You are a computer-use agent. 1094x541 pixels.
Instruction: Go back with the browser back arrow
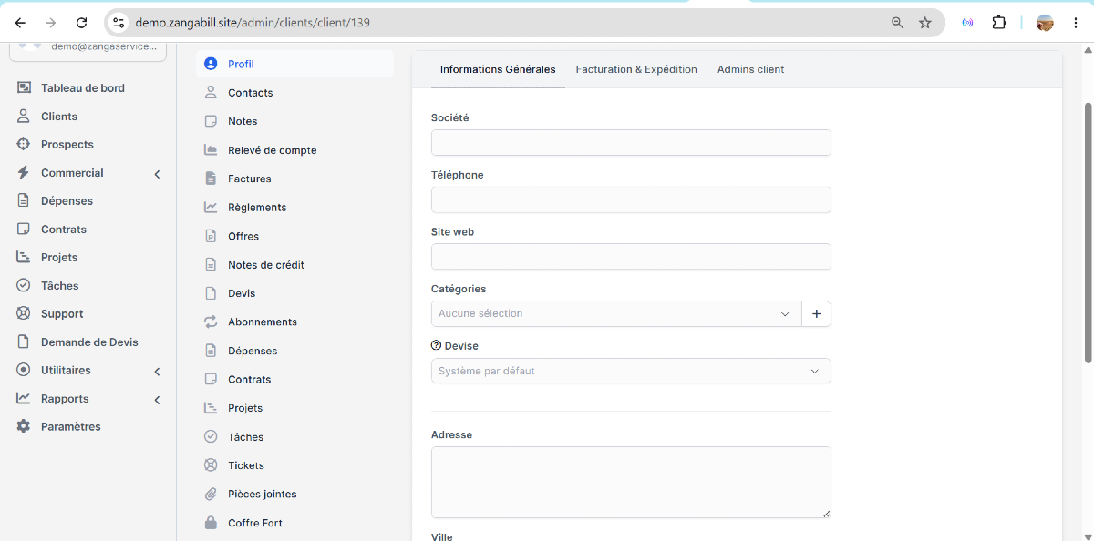coord(20,23)
